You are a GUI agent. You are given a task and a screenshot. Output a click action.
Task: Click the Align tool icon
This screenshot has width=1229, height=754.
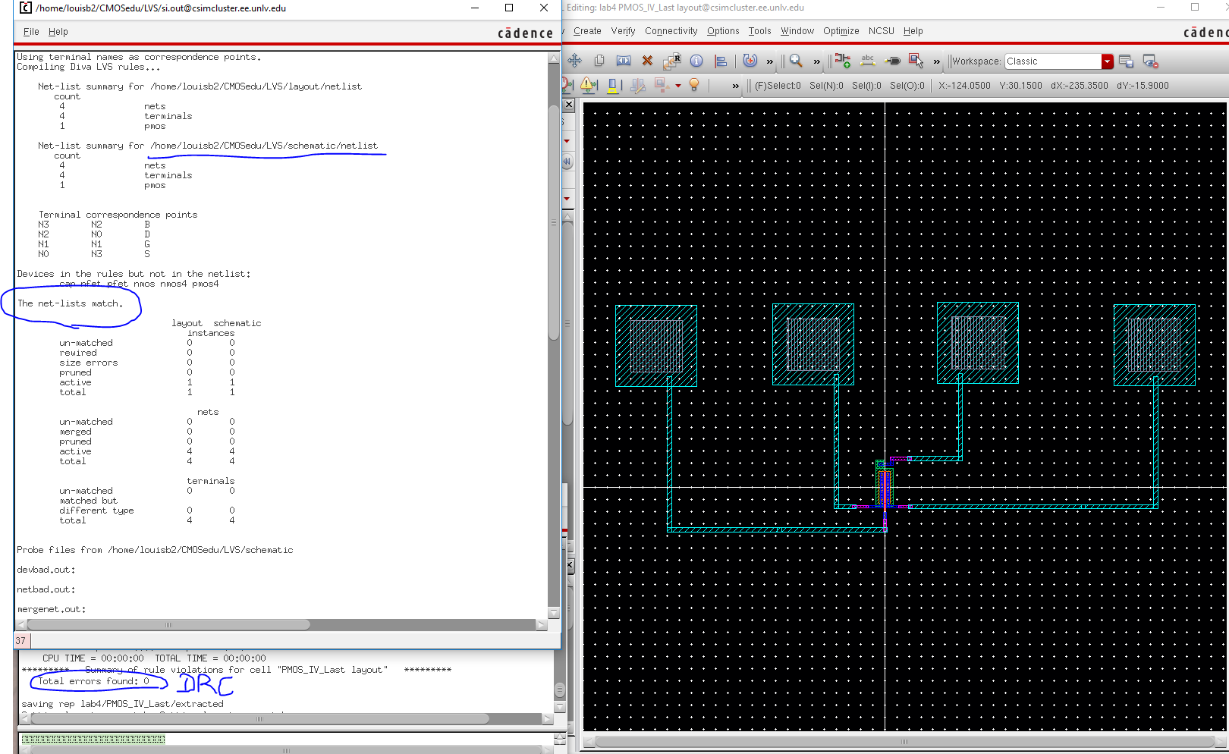721,61
